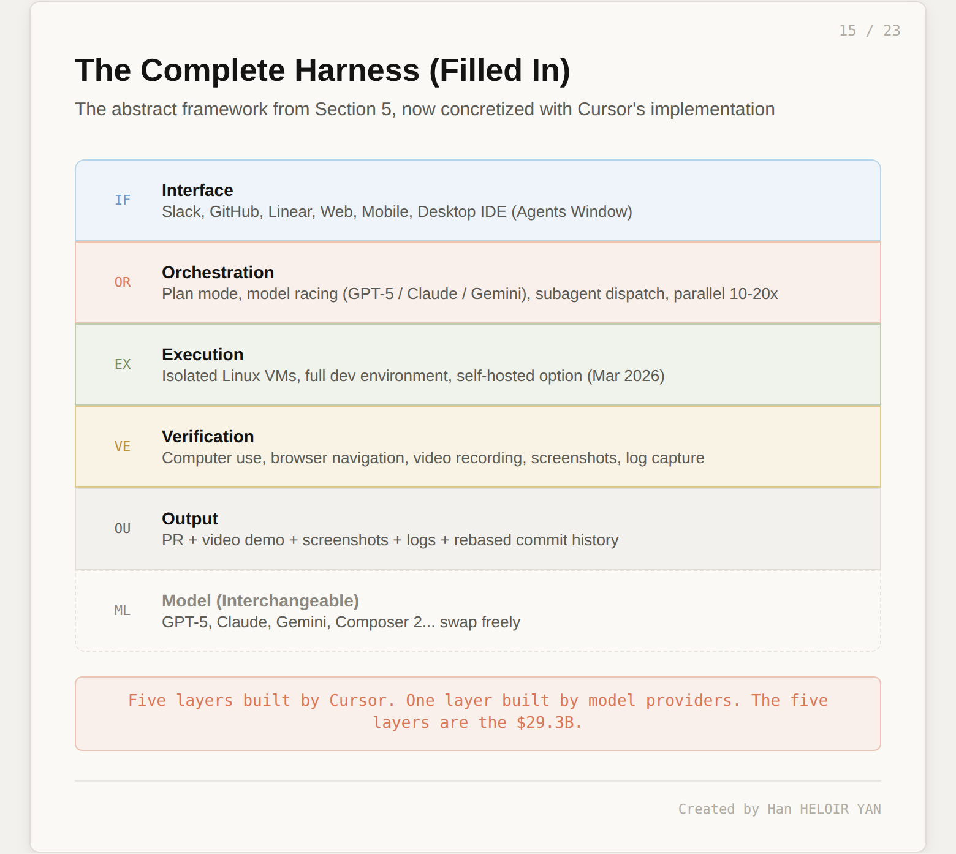Click the Created by Han HELOIR YAN credit
Screen dimensions: 956x854
779,809
